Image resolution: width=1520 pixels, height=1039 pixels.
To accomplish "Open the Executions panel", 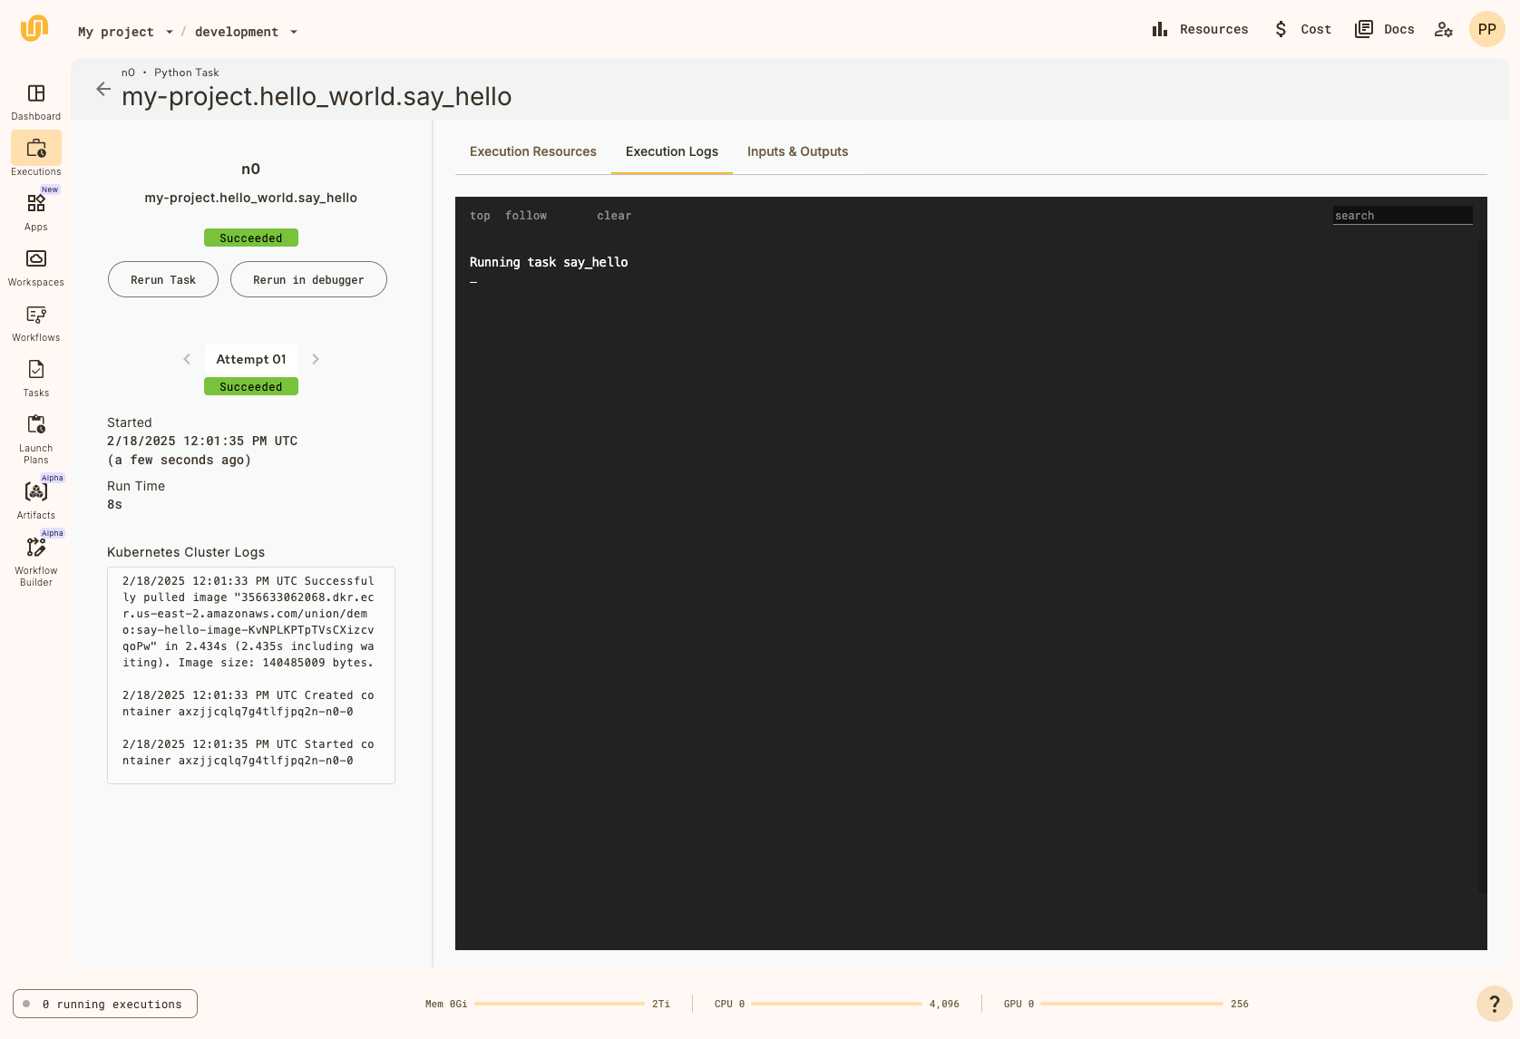I will (x=35, y=156).
